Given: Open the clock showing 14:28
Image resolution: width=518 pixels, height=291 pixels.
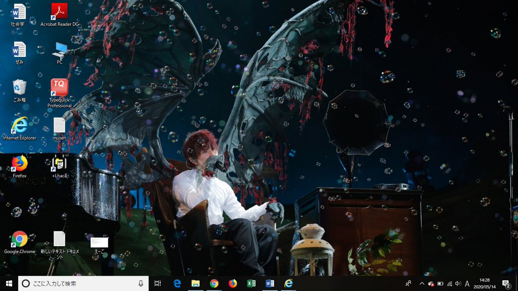Looking at the screenshot, I should coord(484,283).
